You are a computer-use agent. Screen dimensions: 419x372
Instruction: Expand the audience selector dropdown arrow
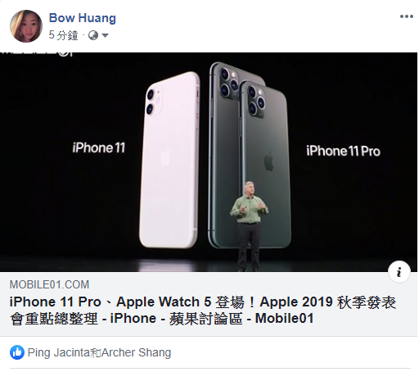click(105, 35)
